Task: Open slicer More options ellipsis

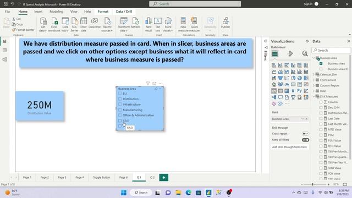Action: (161, 84)
